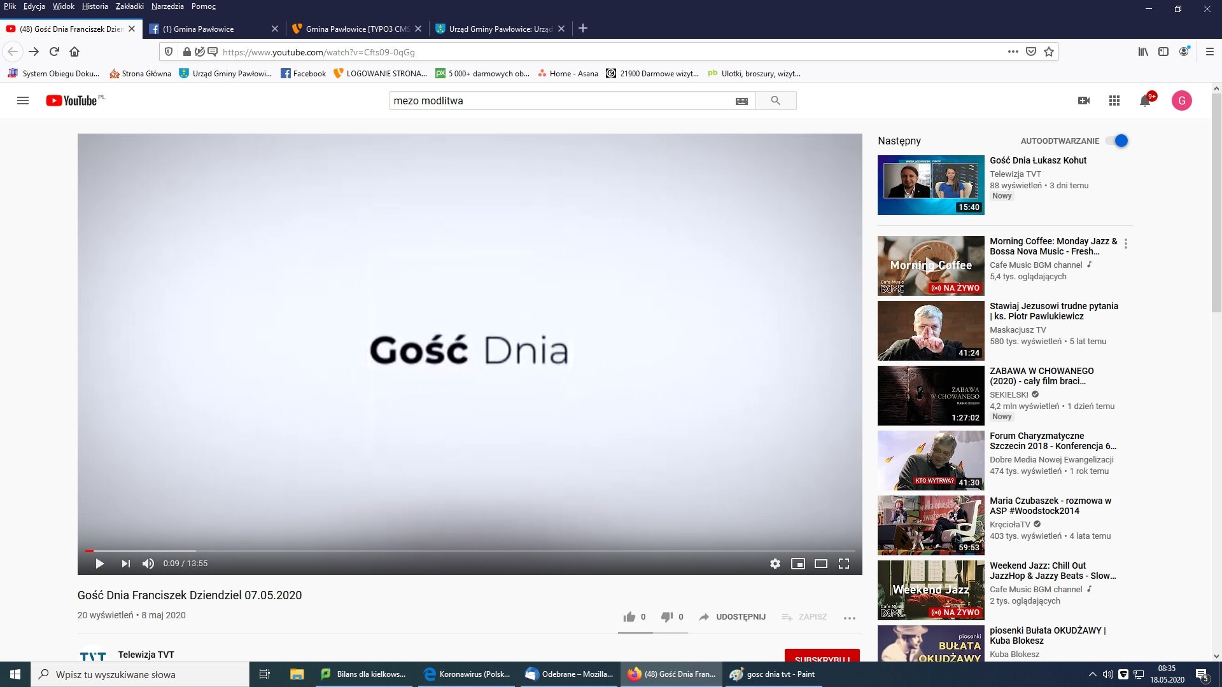Mute the video volume
This screenshot has width=1222, height=687.
(x=148, y=564)
